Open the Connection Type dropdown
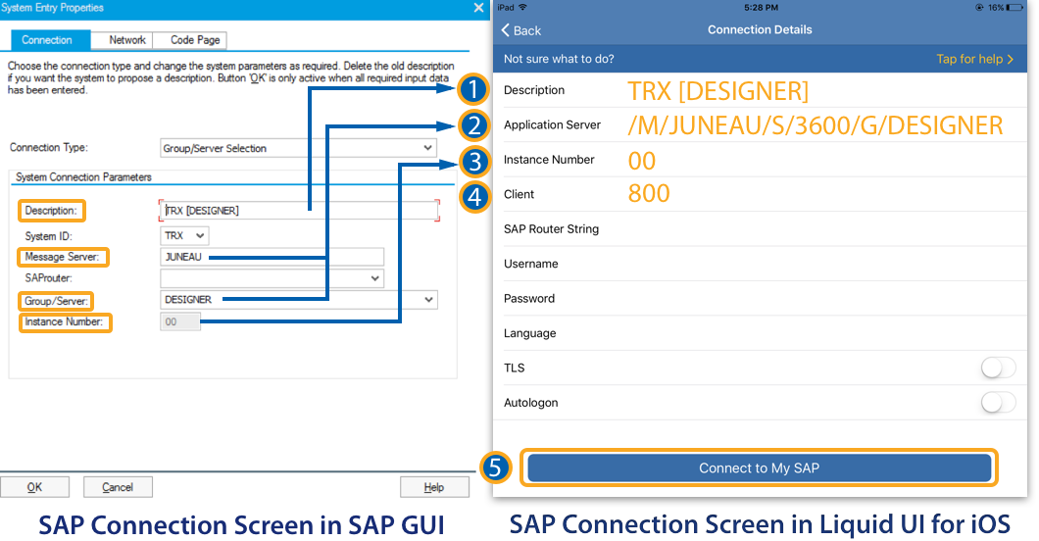The width and height of the screenshot is (1039, 541). click(x=427, y=148)
